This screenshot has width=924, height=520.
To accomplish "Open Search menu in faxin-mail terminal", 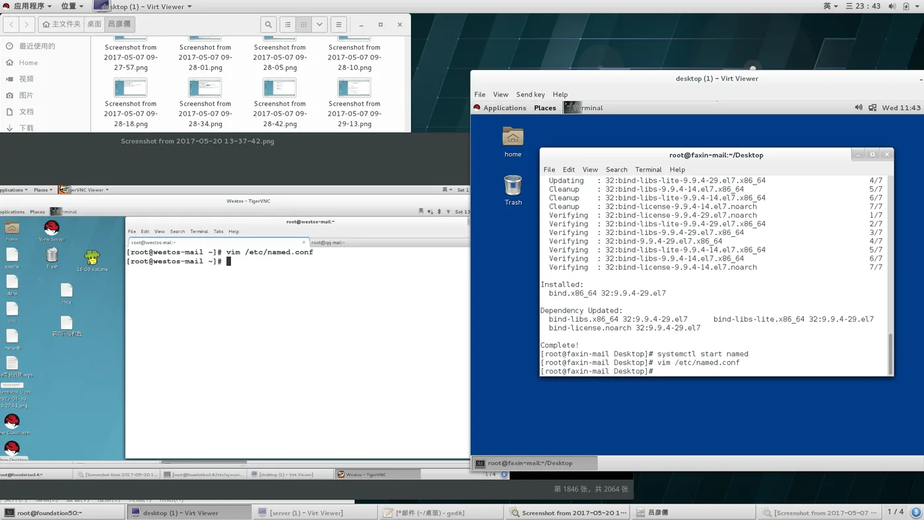I will pyautogui.click(x=616, y=170).
